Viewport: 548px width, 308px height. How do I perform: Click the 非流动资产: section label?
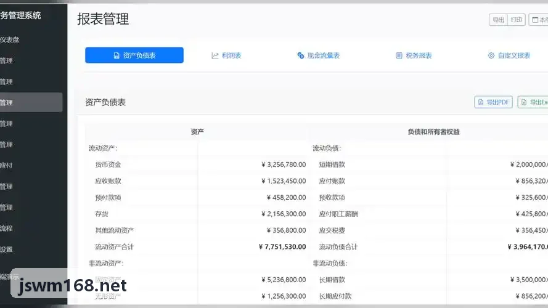coord(106,263)
